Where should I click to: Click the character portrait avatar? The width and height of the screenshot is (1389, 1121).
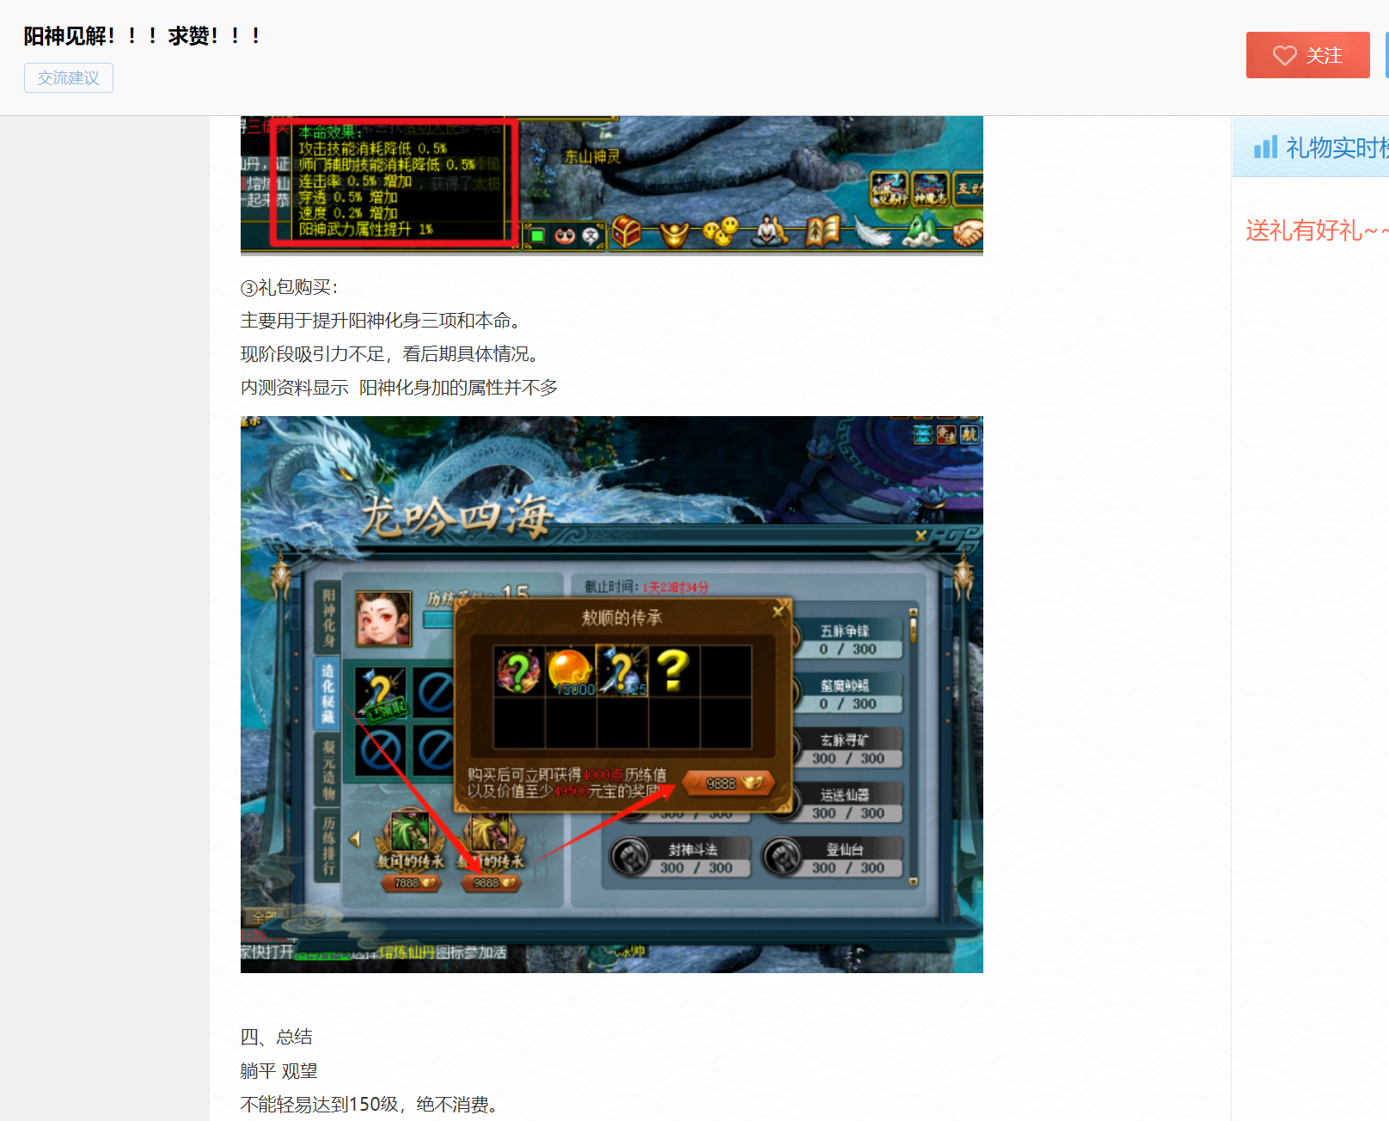click(x=383, y=618)
